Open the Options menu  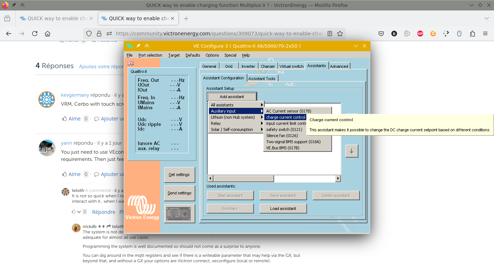[x=212, y=55]
